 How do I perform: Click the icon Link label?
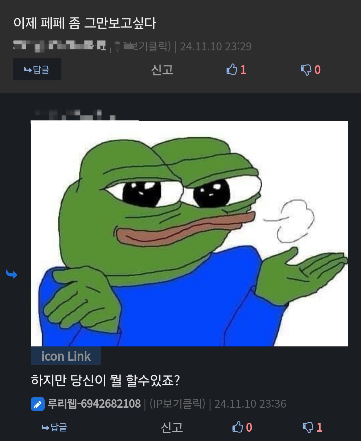[66, 356]
